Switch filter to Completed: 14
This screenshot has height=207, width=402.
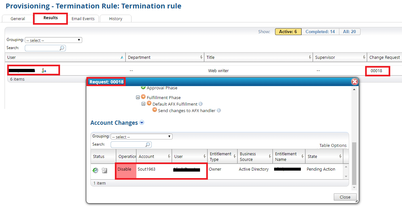pos(320,32)
